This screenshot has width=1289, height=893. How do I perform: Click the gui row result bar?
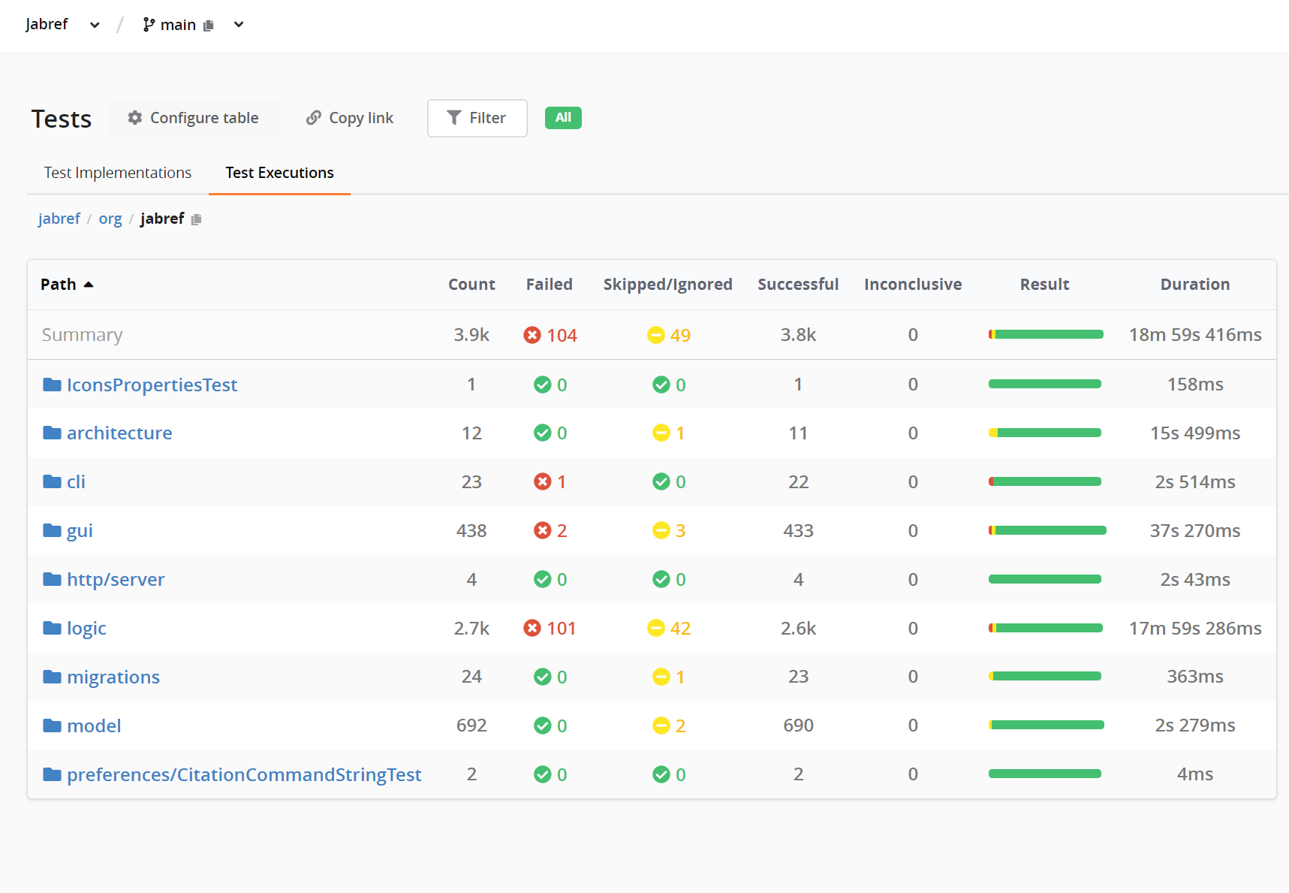(1047, 530)
